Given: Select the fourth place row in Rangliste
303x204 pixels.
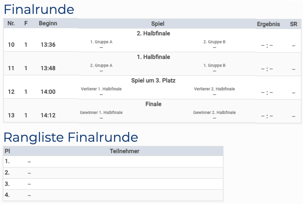Looking at the screenshot, I should pos(113,195).
